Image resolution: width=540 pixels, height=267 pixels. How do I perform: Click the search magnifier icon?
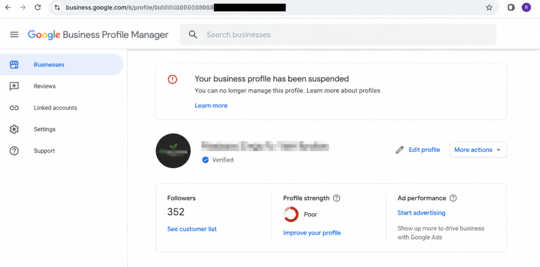click(x=193, y=34)
